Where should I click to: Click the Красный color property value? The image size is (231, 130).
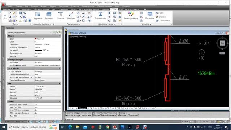pyautogui.click(x=47, y=39)
